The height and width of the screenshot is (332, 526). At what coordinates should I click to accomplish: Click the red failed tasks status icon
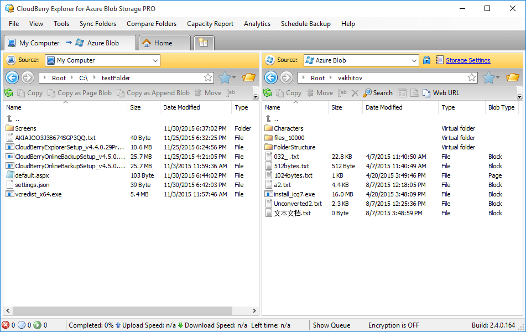pyautogui.click(x=6, y=325)
